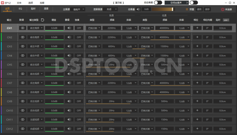Click CH2 gain 0.0dB level bar
The width and height of the screenshot is (237, 135).
54,37
